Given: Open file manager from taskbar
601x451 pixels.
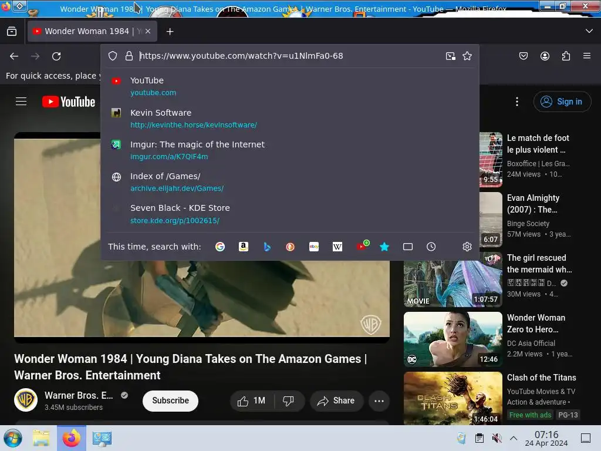Looking at the screenshot, I should (x=41, y=438).
